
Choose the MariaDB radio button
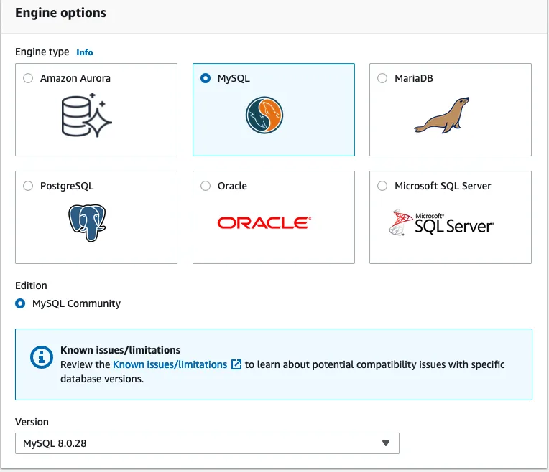point(382,78)
